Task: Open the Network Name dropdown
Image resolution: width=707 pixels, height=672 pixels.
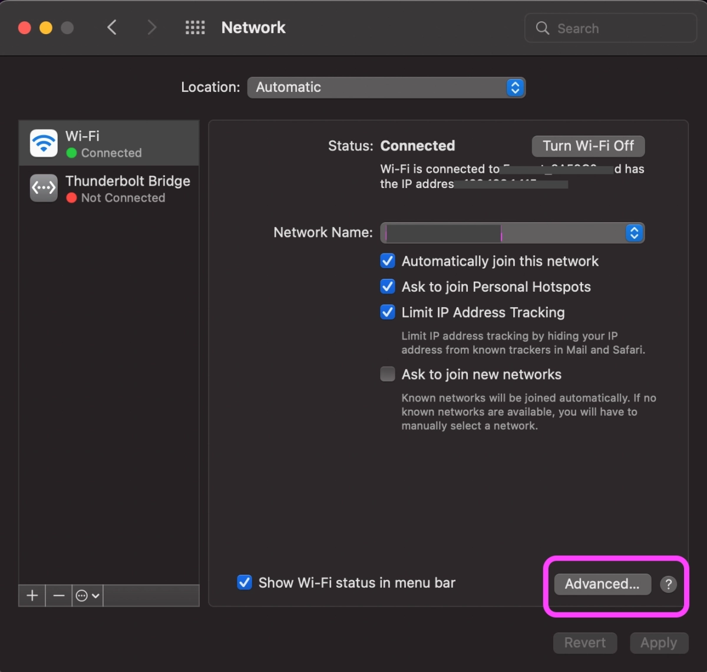Action: coord(634,233)
